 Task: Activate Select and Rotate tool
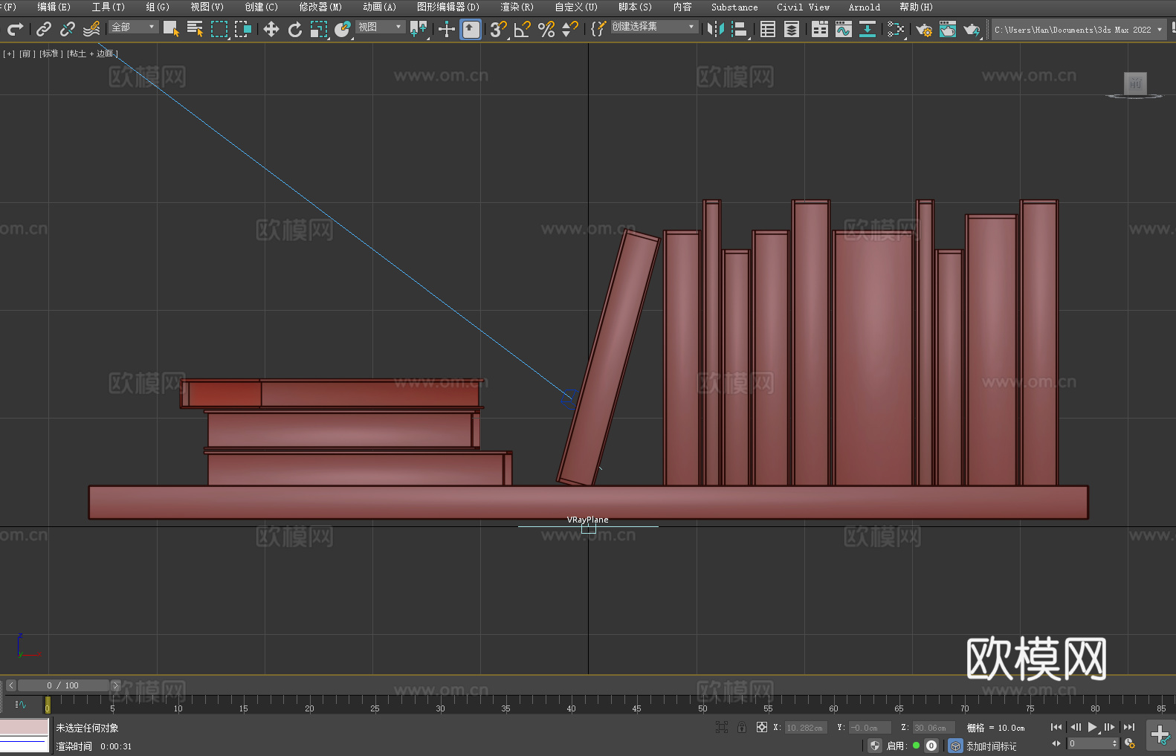tap(295, 29)
